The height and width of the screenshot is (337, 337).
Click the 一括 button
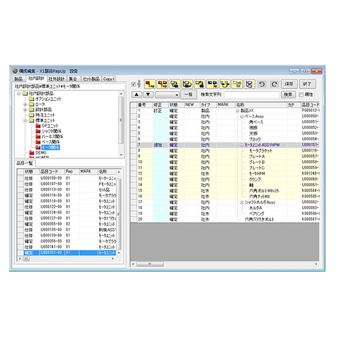188,94
